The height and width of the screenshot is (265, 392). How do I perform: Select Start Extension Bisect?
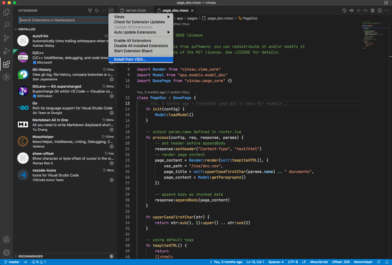(x=141, y=51)
